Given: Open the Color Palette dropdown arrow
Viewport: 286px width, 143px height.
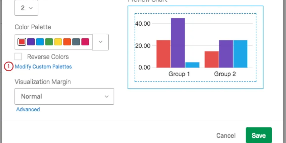Looking at the screenshot, I should (100, 42).
